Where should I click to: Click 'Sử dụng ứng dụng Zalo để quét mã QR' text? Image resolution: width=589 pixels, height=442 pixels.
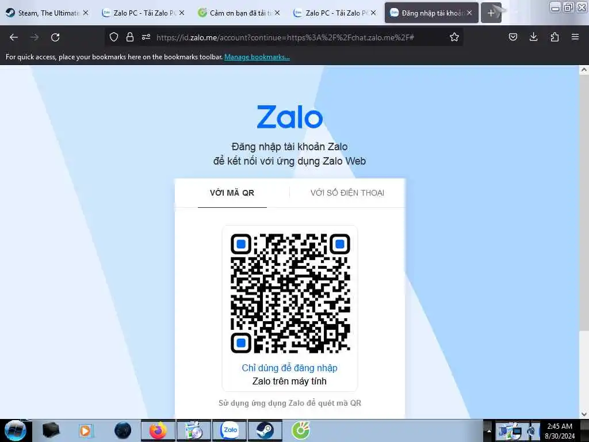click(x=290, y=403)
